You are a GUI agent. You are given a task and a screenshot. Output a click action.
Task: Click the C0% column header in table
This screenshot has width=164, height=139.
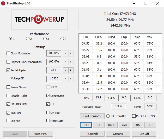pyautogui.click(x=99, y=37)
